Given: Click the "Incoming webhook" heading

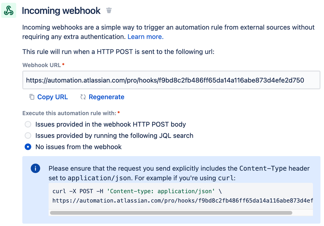Looking at the screenshot, I should tap(61, 10).
